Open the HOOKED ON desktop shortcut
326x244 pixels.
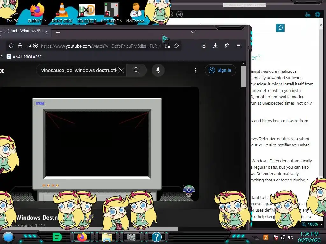pos(111,12)
